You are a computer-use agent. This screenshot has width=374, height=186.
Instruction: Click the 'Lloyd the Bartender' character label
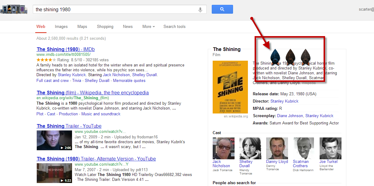(x=326, y=167)
